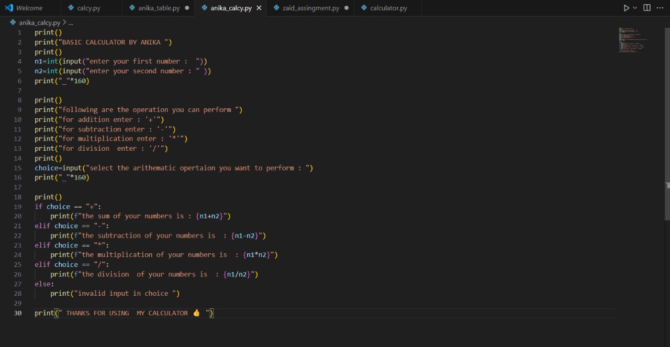Open the split editor right icon
The width and height of the screenshot is (670, 347).
point(647,8)
